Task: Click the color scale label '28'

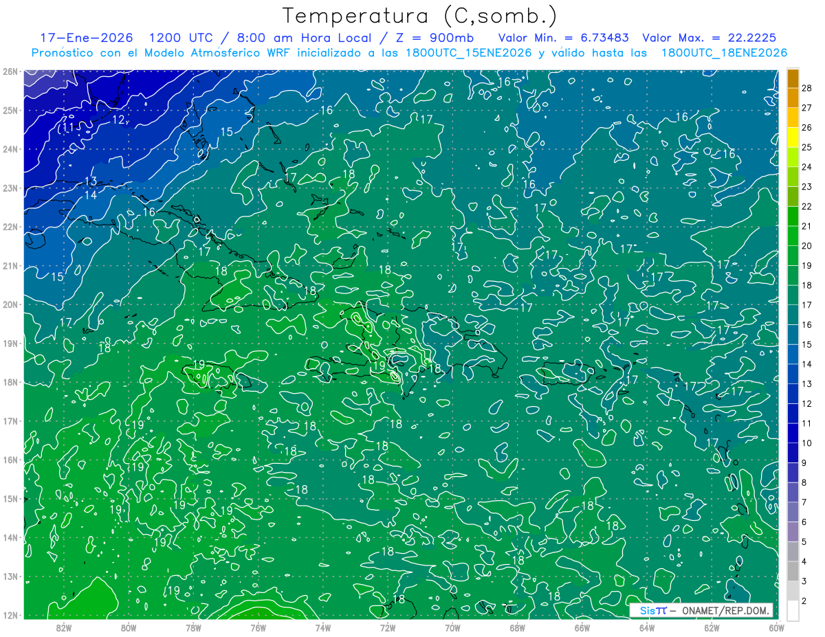Action: [x=807, y=88]
